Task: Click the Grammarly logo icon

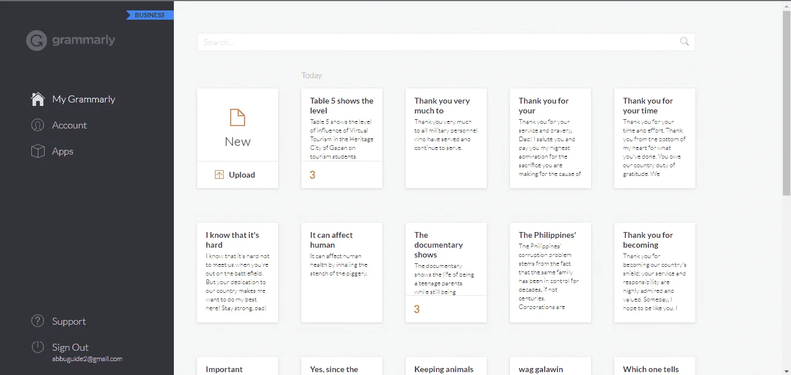Action: [37, 41]
